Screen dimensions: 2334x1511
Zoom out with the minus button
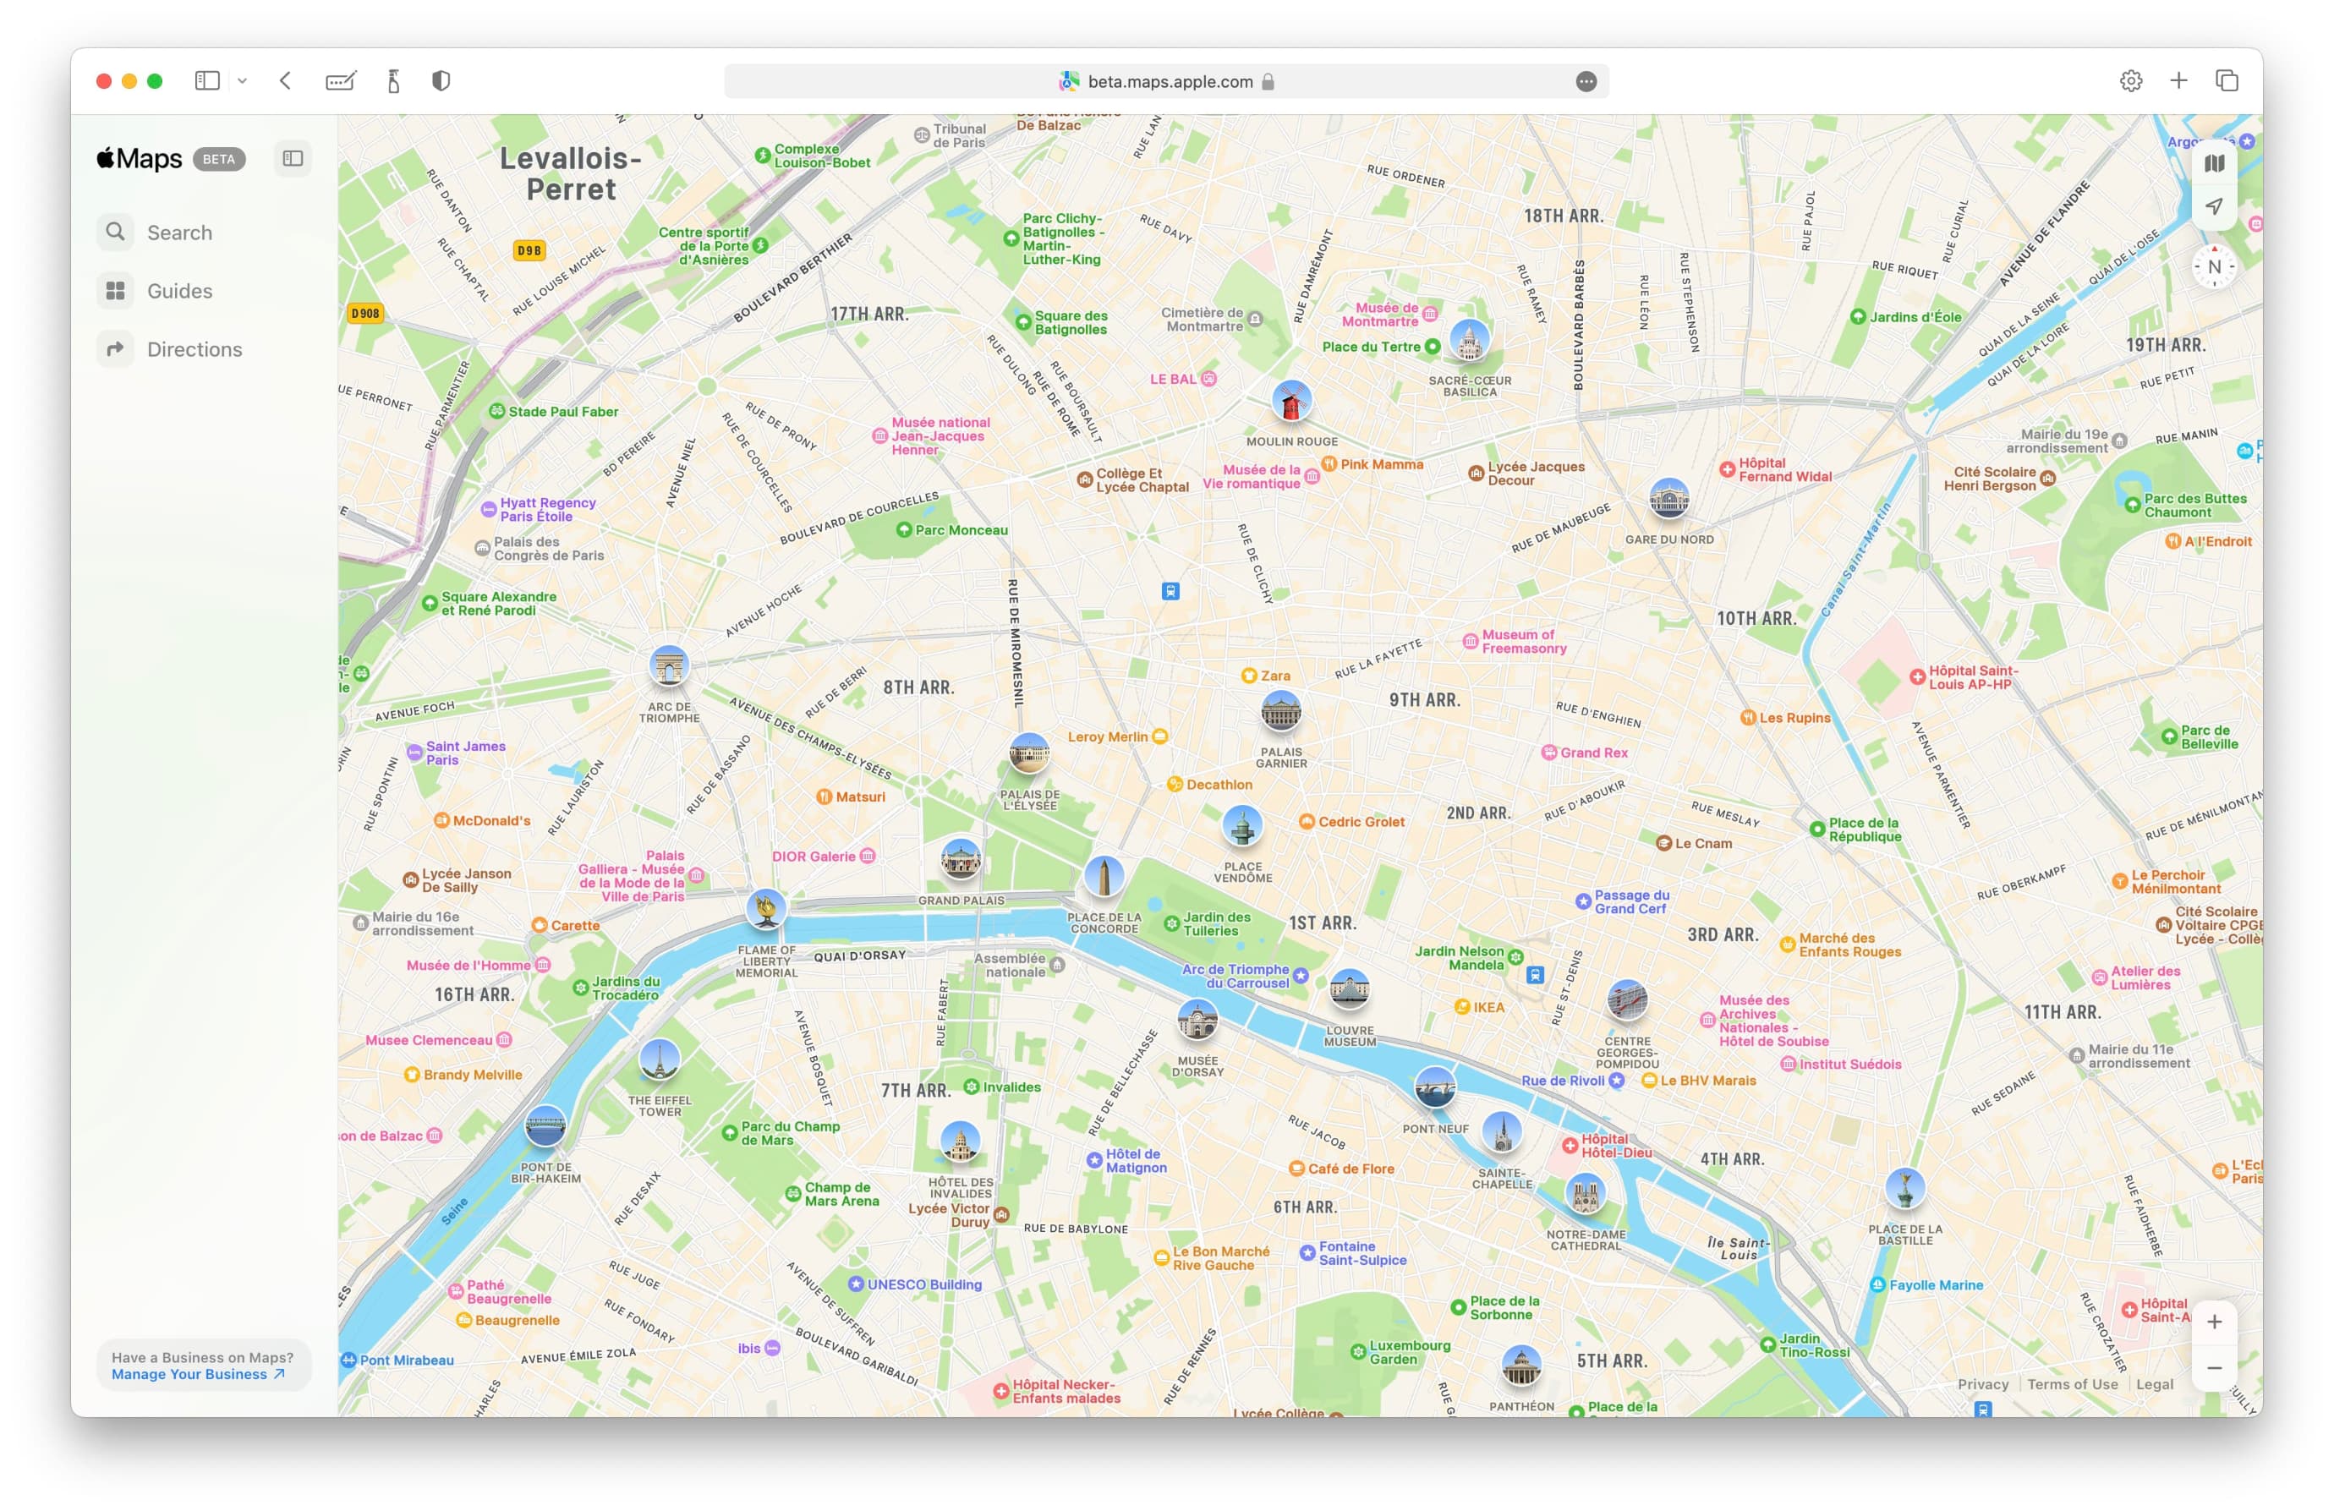(x=2215, y=1369)
